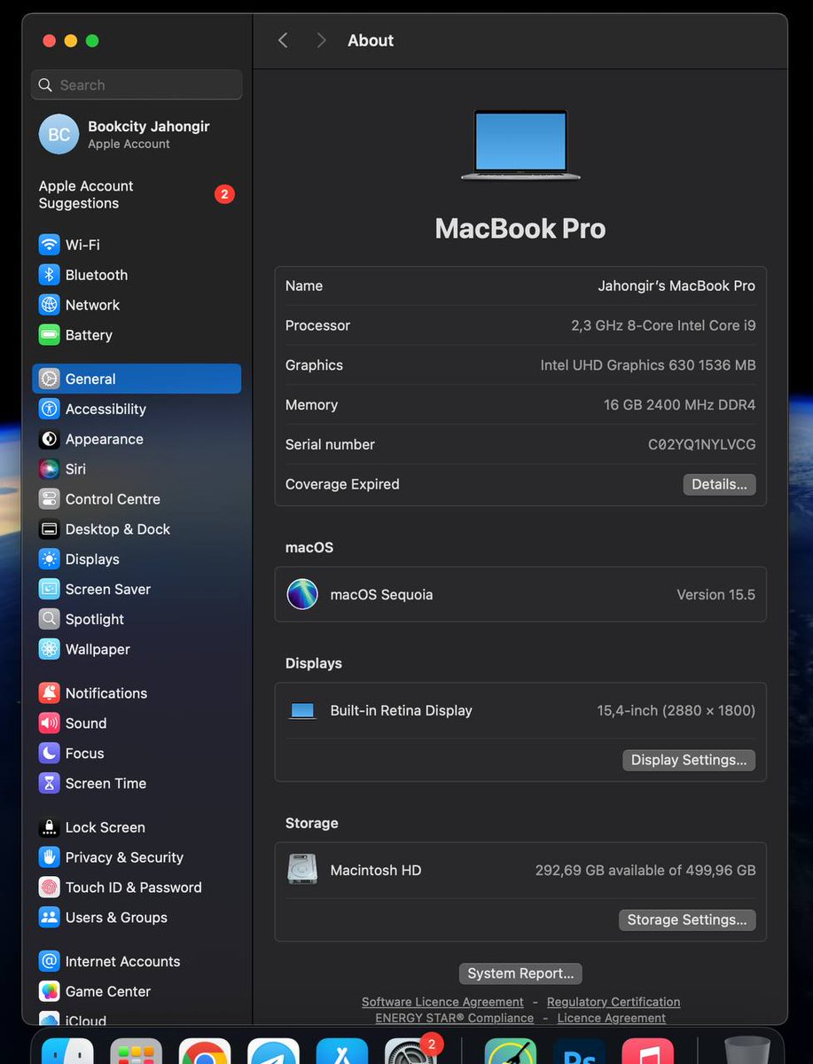The width and height of the screenshot is (813, 1064).
Task: Open Control Centre icon
Action: (50, 499)
